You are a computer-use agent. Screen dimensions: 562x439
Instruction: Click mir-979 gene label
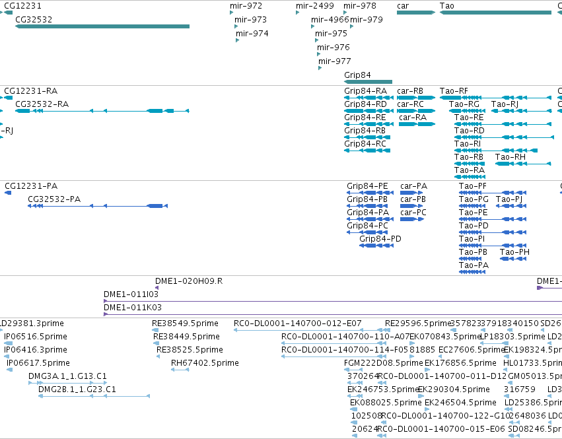[x=367, y=19]
